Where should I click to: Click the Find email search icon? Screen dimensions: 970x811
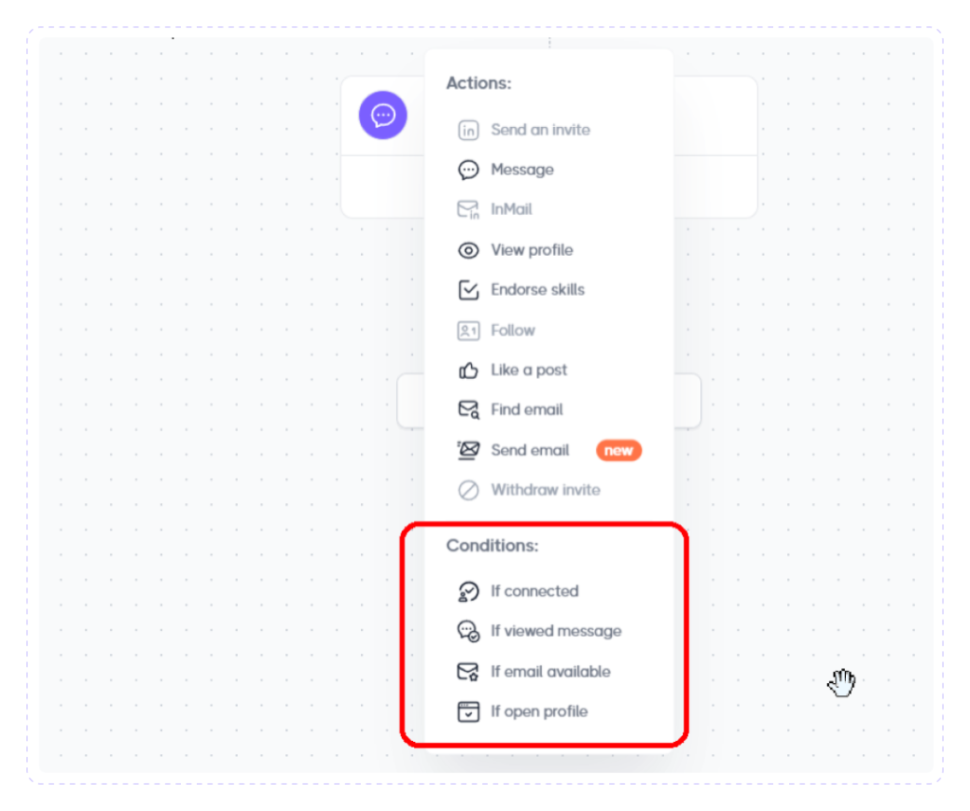point(468,410)
